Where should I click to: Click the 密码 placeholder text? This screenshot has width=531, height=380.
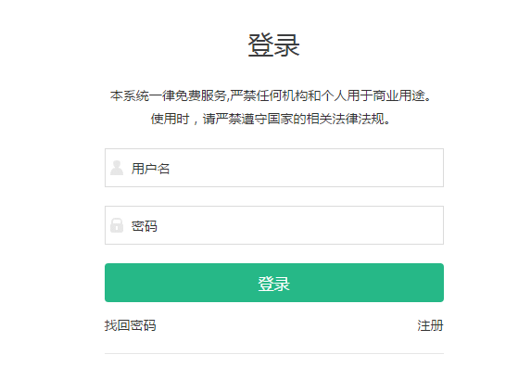click(x=145, y=226)
